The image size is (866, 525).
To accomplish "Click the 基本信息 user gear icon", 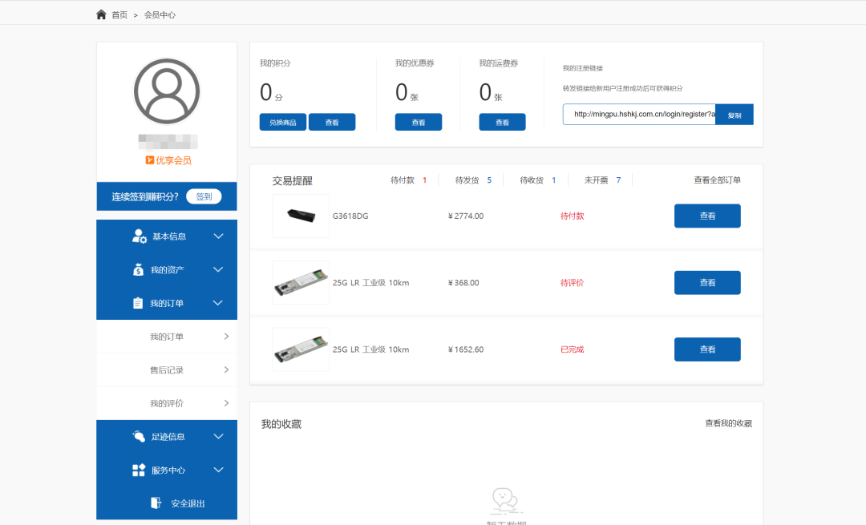I will pyautogui.click(x=140, y=236).
